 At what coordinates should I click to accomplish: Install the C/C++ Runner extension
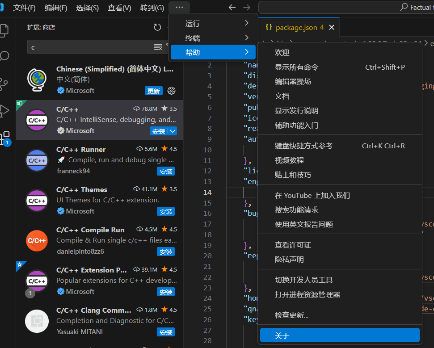click(x=166, y=171)
